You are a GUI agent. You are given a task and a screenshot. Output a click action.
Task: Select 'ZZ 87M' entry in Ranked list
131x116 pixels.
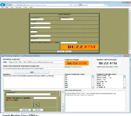click(x=102, y=81)
